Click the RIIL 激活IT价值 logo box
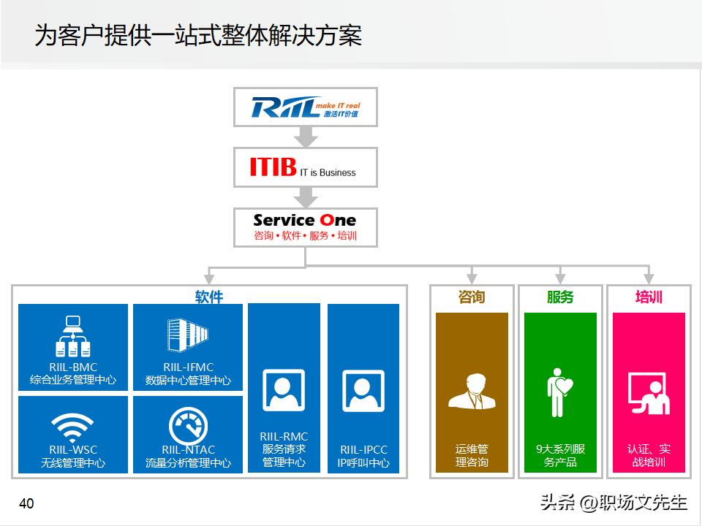Screen dimensions: 702x526 click(x=305, y=107)
